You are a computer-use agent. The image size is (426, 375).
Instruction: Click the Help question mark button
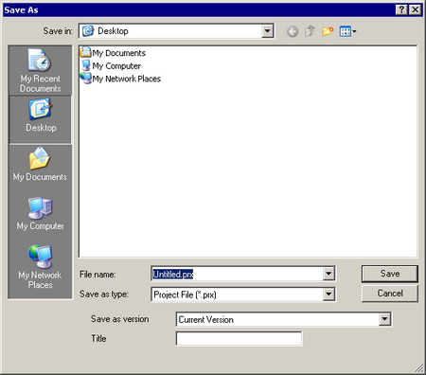click(x=401, y=9)
